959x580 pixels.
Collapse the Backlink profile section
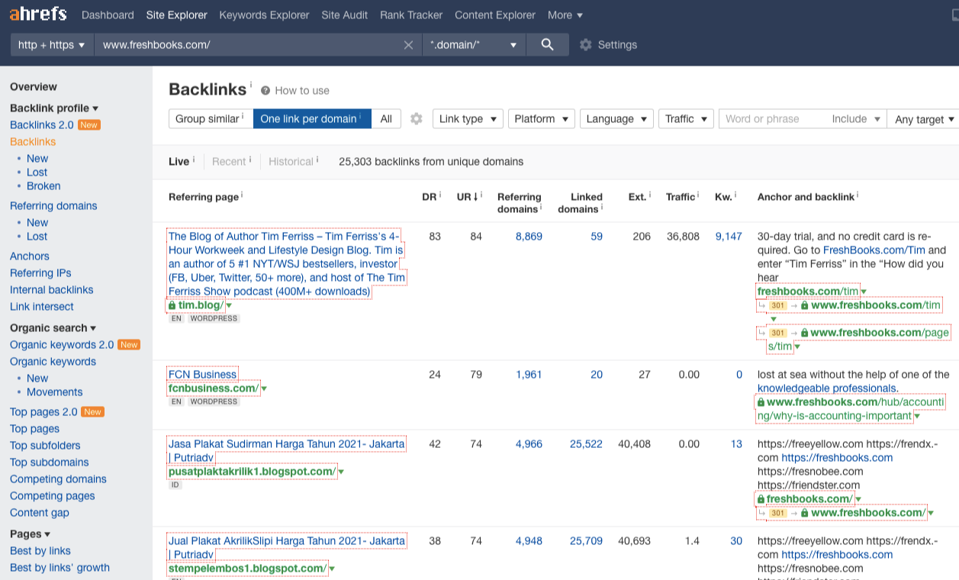pyautogui.click(x=54, y=108)
